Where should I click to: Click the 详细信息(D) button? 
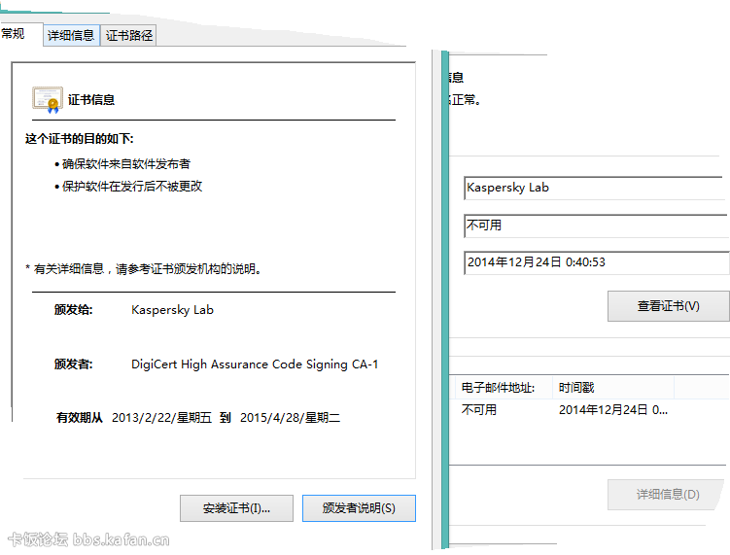(x=668, y=494)
